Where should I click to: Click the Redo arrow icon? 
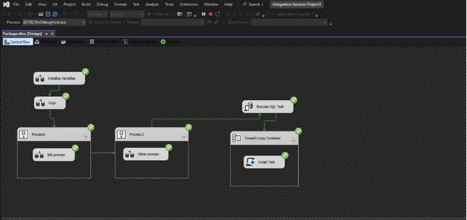click(76, 14)
